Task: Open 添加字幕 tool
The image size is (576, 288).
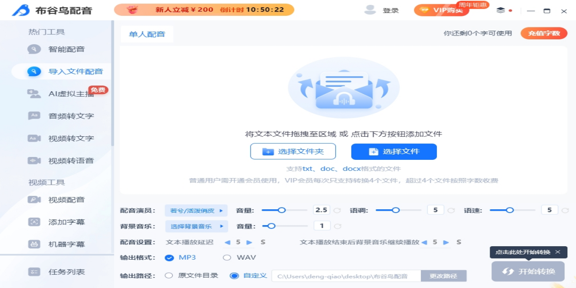Action: click(x=66, y=222)
